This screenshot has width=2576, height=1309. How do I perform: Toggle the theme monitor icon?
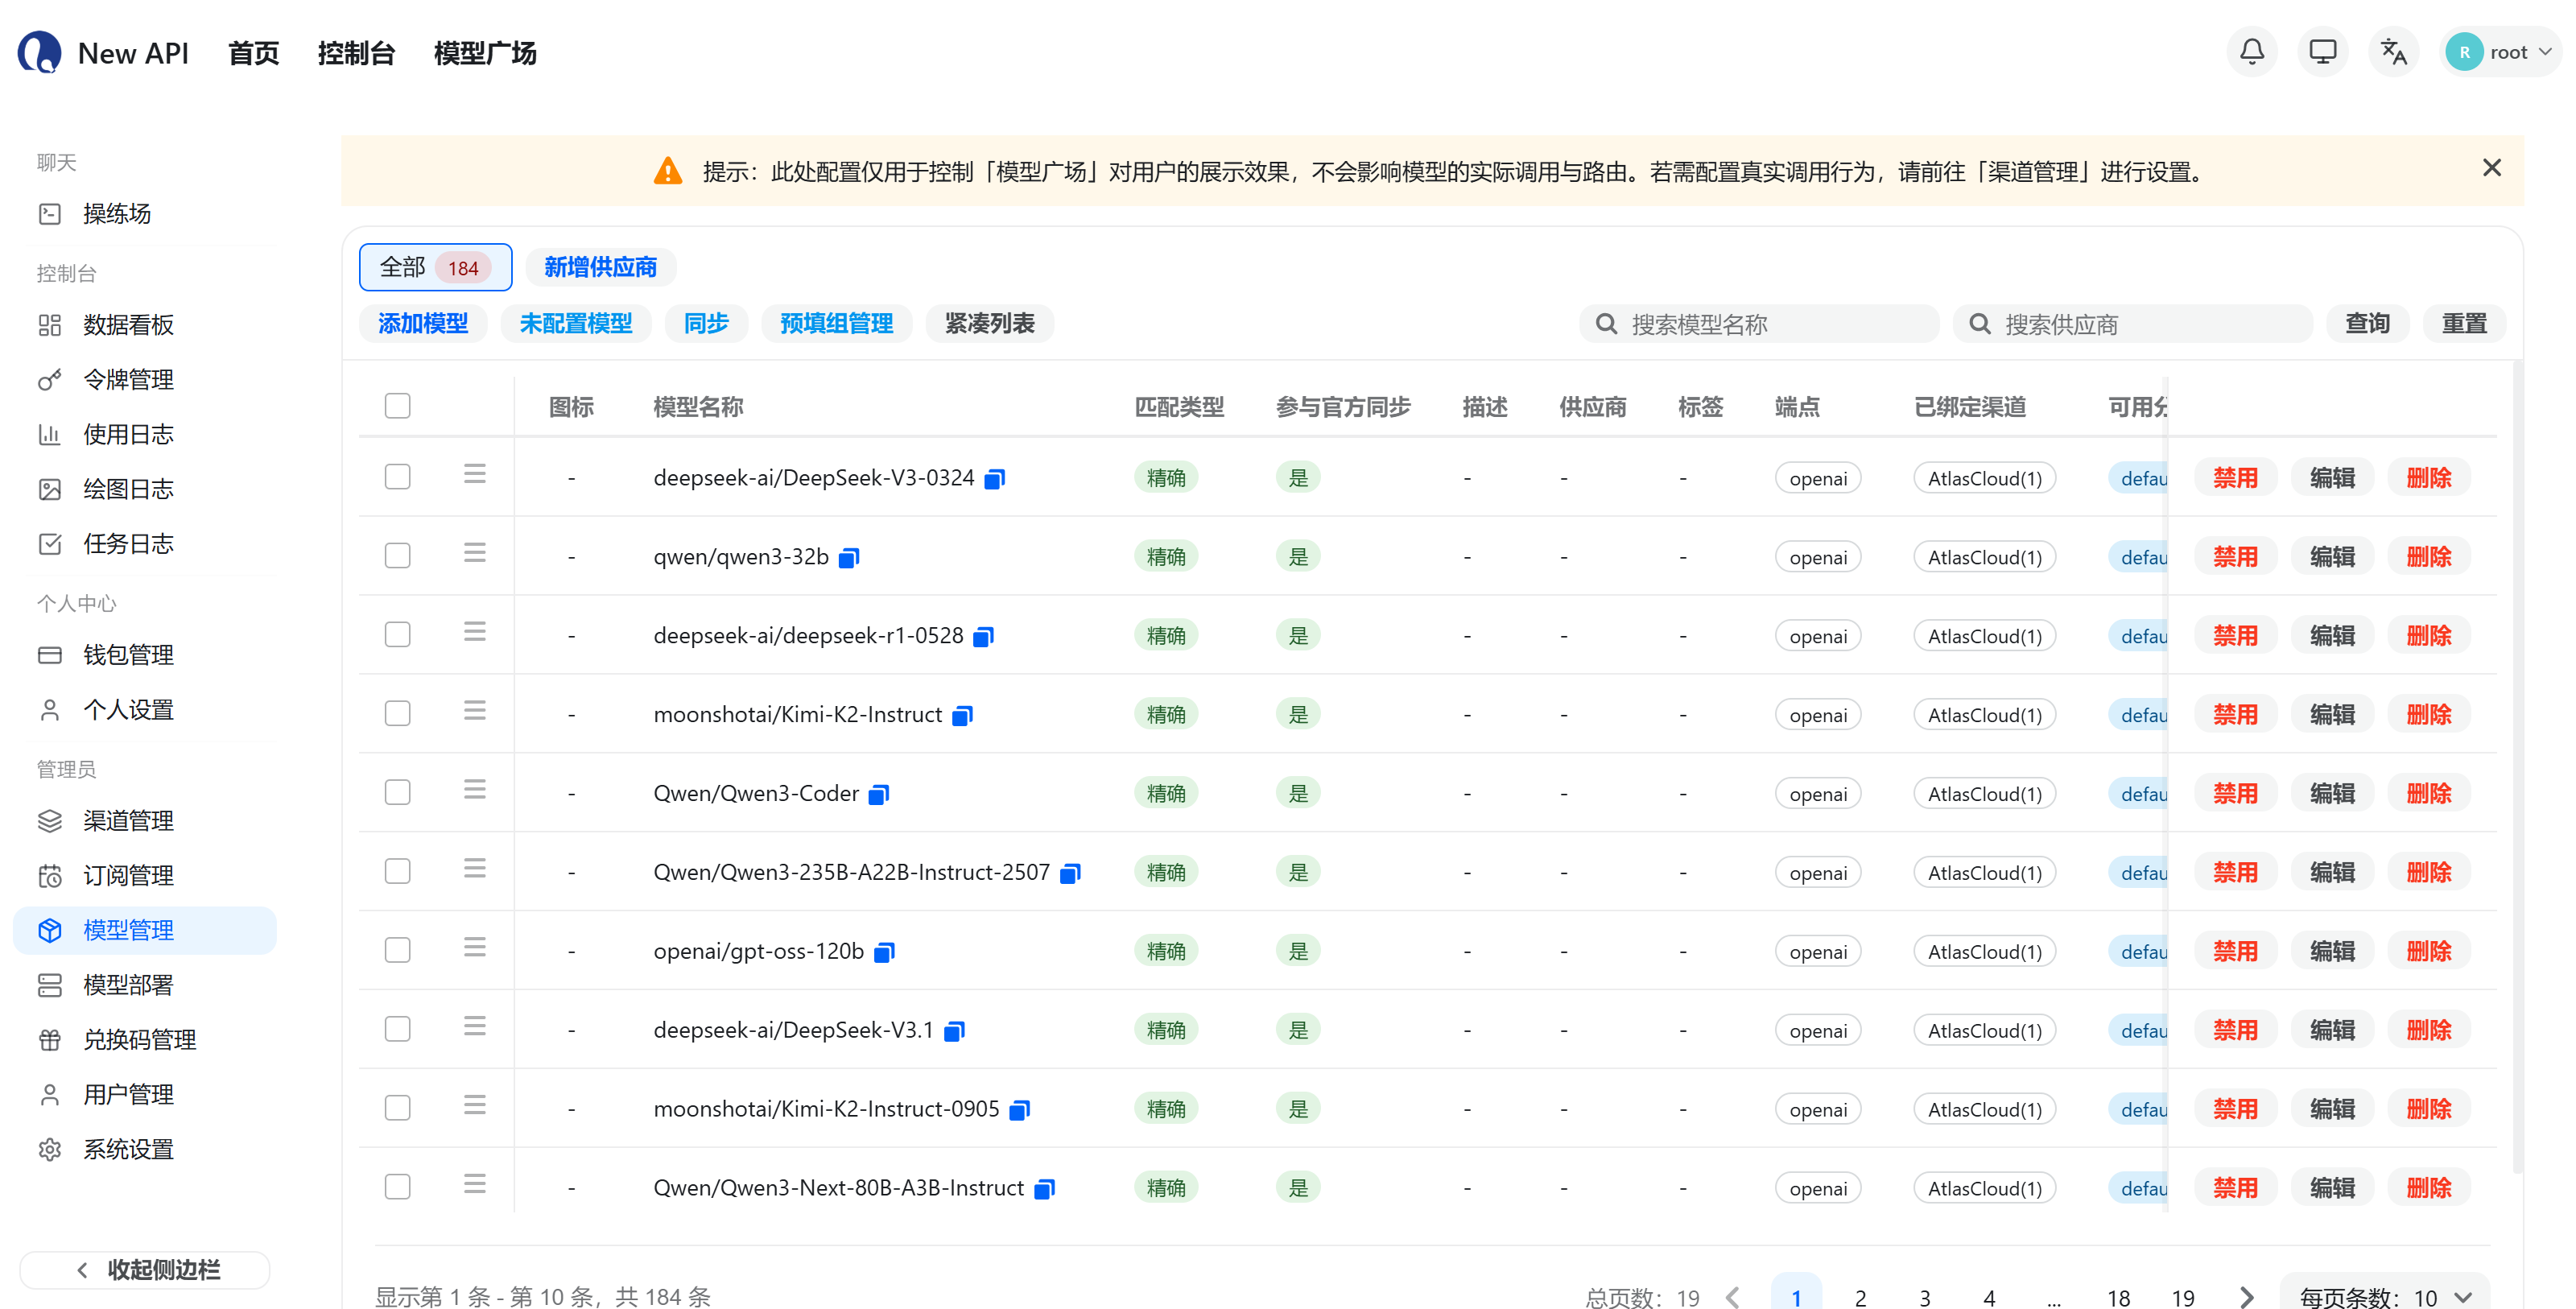[2322, 52]
